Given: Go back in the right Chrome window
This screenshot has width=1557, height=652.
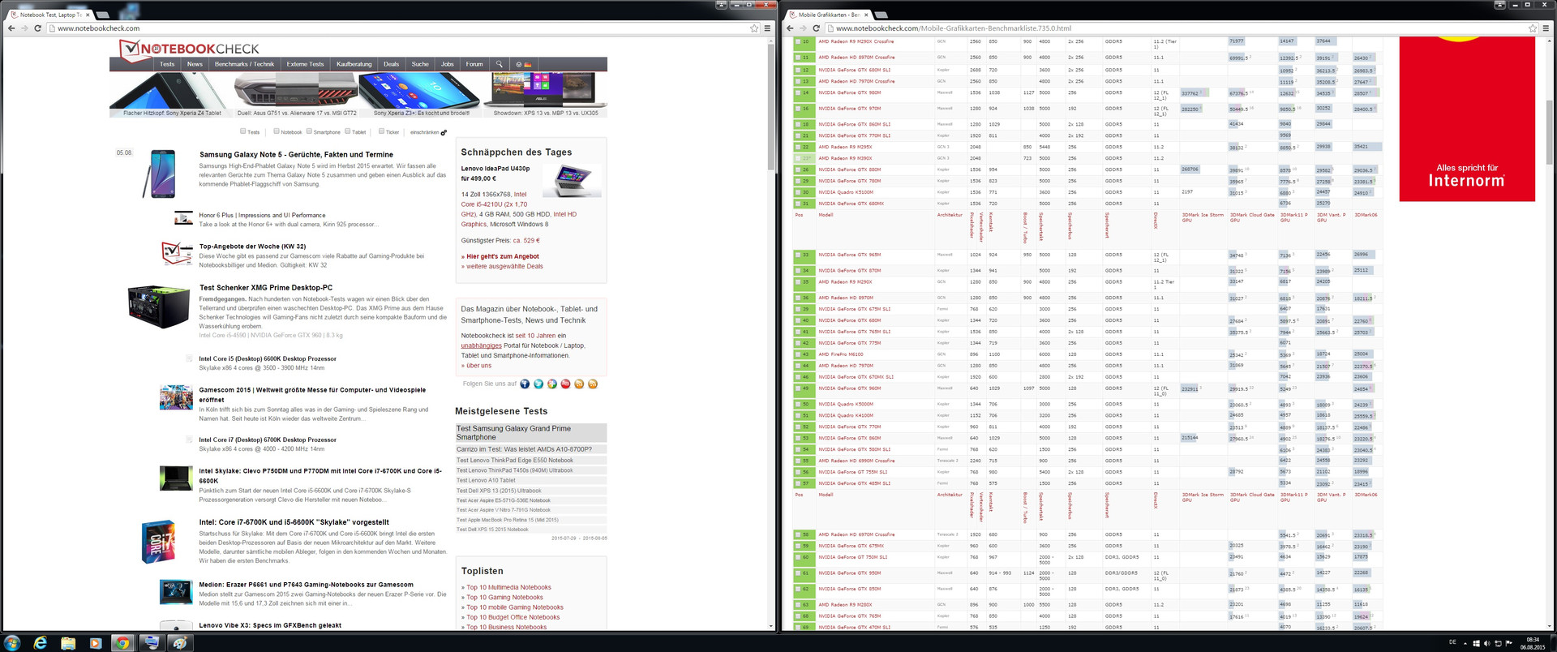Looking at the screenshot, I should coord(790,28).
